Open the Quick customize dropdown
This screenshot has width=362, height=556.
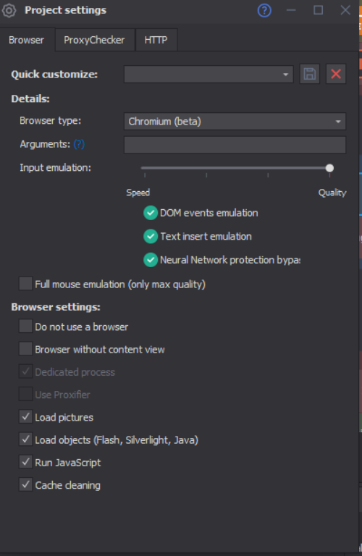[x=209, y=75]
